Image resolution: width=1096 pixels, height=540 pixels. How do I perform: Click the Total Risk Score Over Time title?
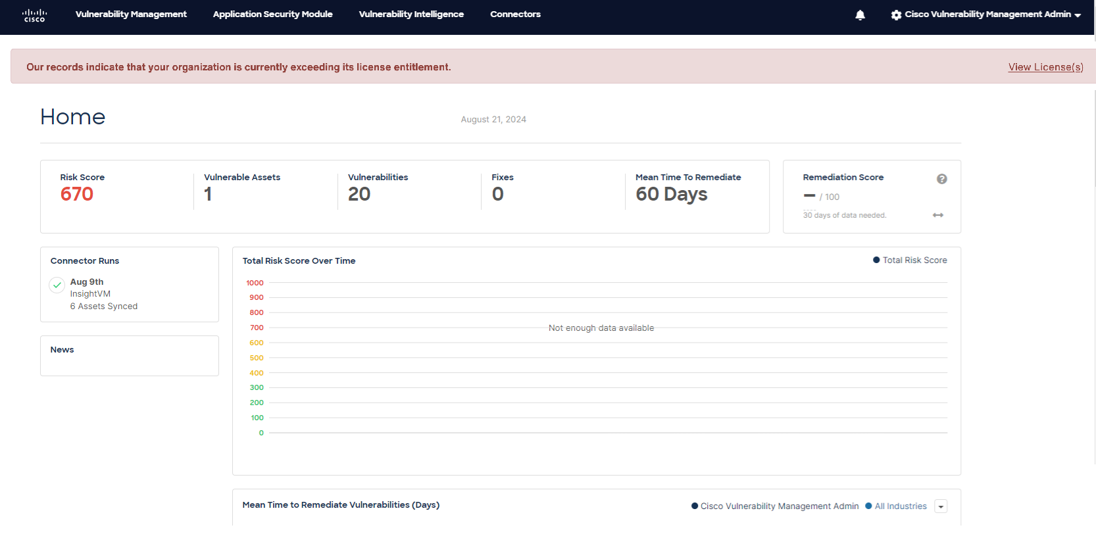tap(299, 261)
